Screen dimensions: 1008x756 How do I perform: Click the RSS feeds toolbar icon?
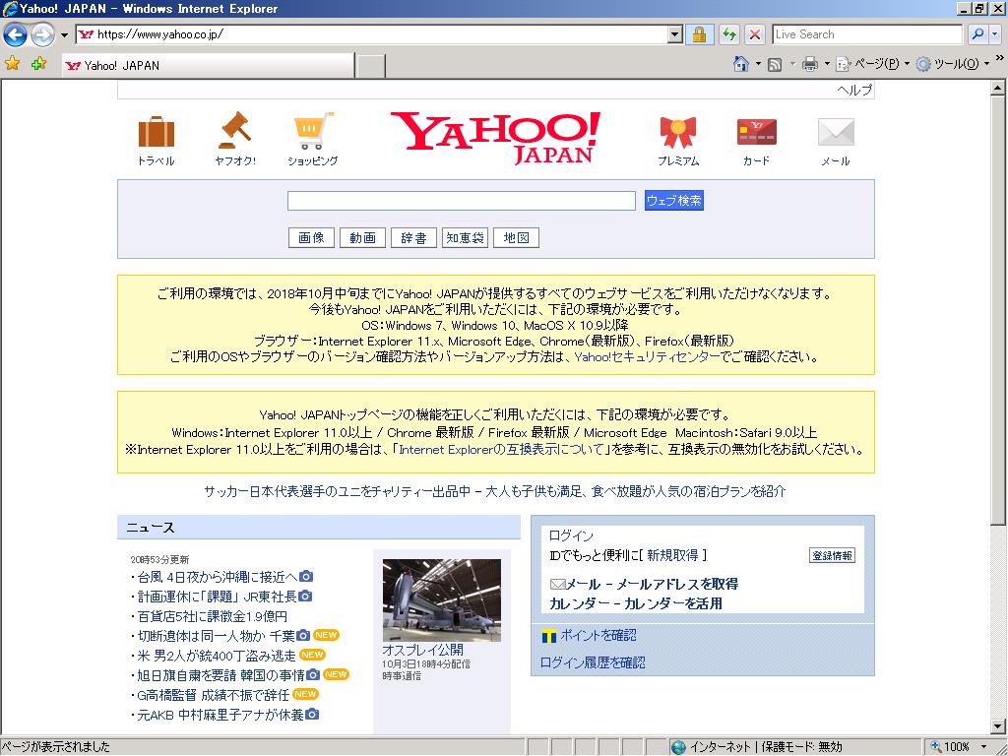click(775, 64)
